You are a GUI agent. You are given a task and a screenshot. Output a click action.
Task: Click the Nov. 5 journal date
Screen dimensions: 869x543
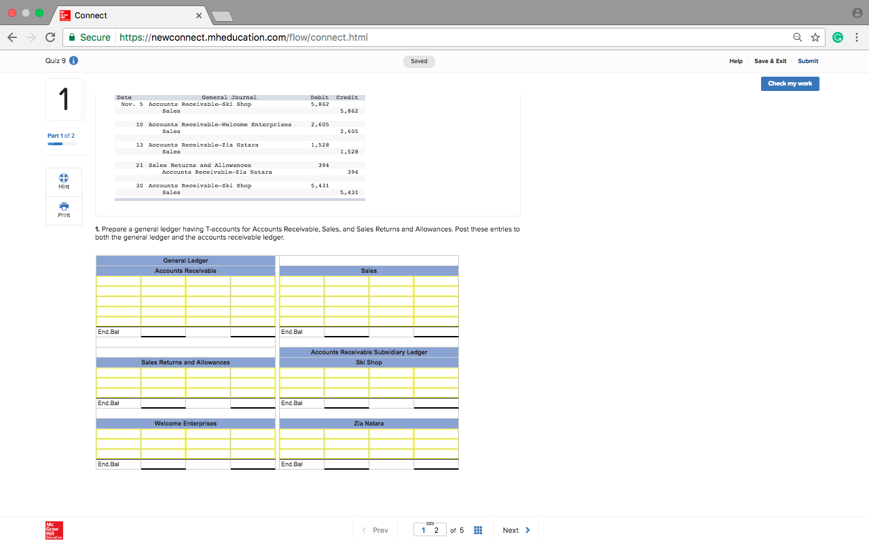132,104
